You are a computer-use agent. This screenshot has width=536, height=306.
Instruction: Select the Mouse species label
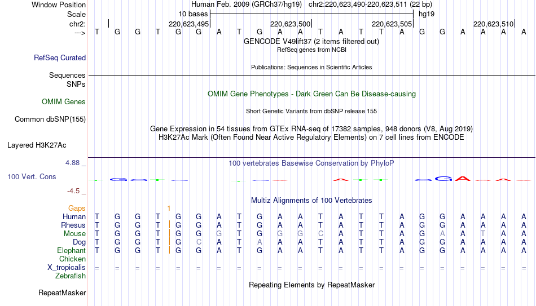pyautogui.click(x=74, y=234)
